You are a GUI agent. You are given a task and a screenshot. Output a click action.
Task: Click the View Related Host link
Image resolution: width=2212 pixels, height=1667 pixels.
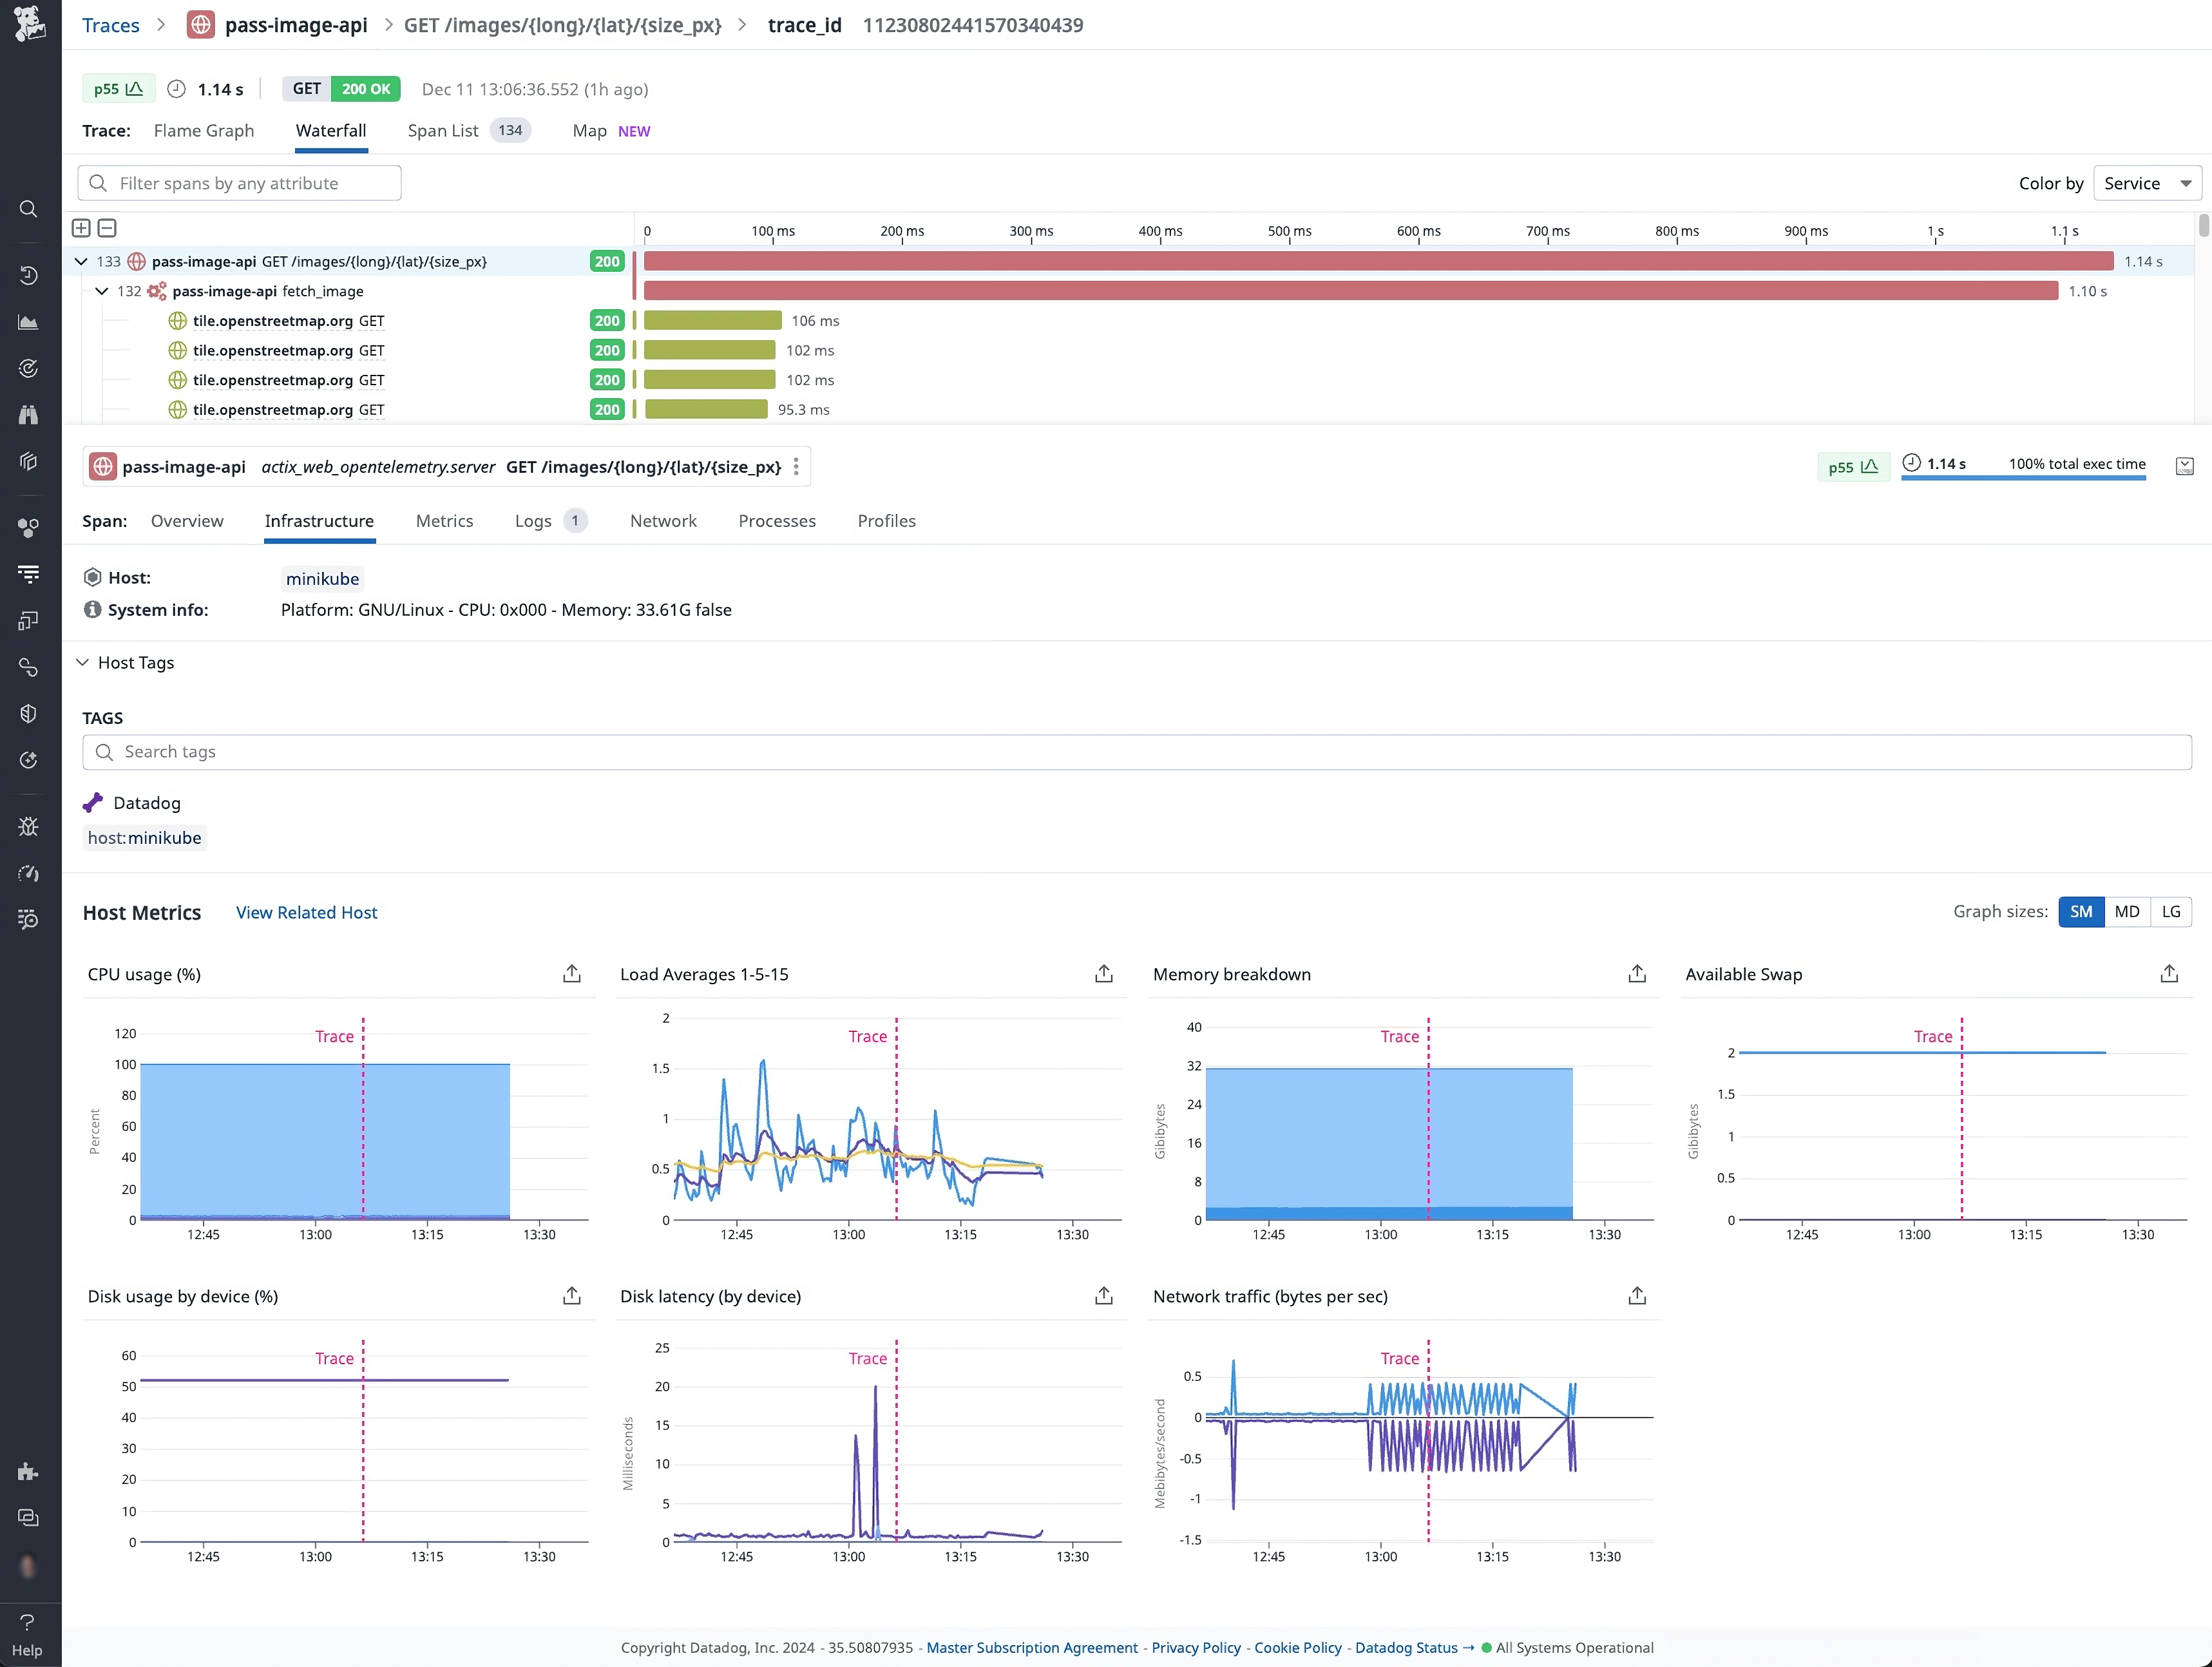[x=306, y=912]
